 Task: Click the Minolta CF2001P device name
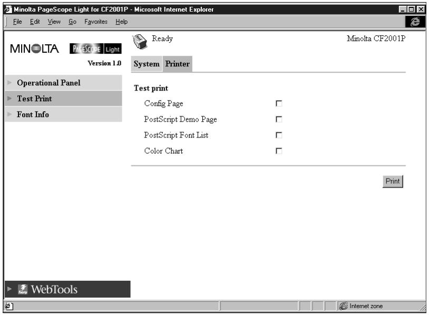[x=376, y=38]
